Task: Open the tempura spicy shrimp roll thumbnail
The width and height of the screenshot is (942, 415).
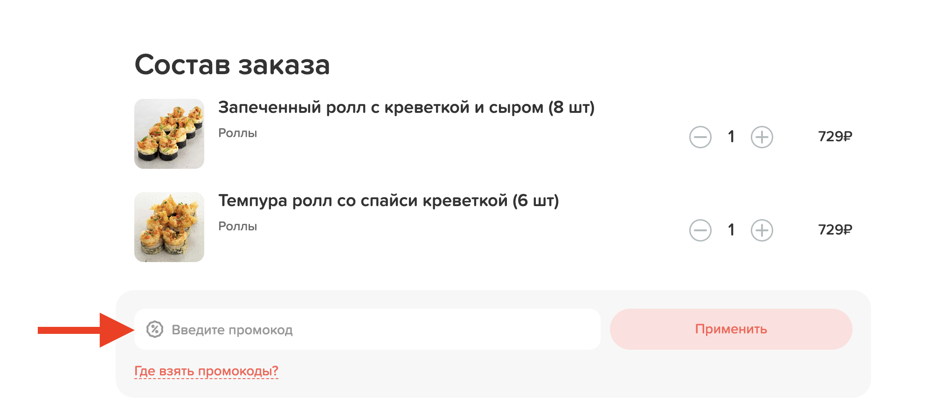Action: [169, 227]
